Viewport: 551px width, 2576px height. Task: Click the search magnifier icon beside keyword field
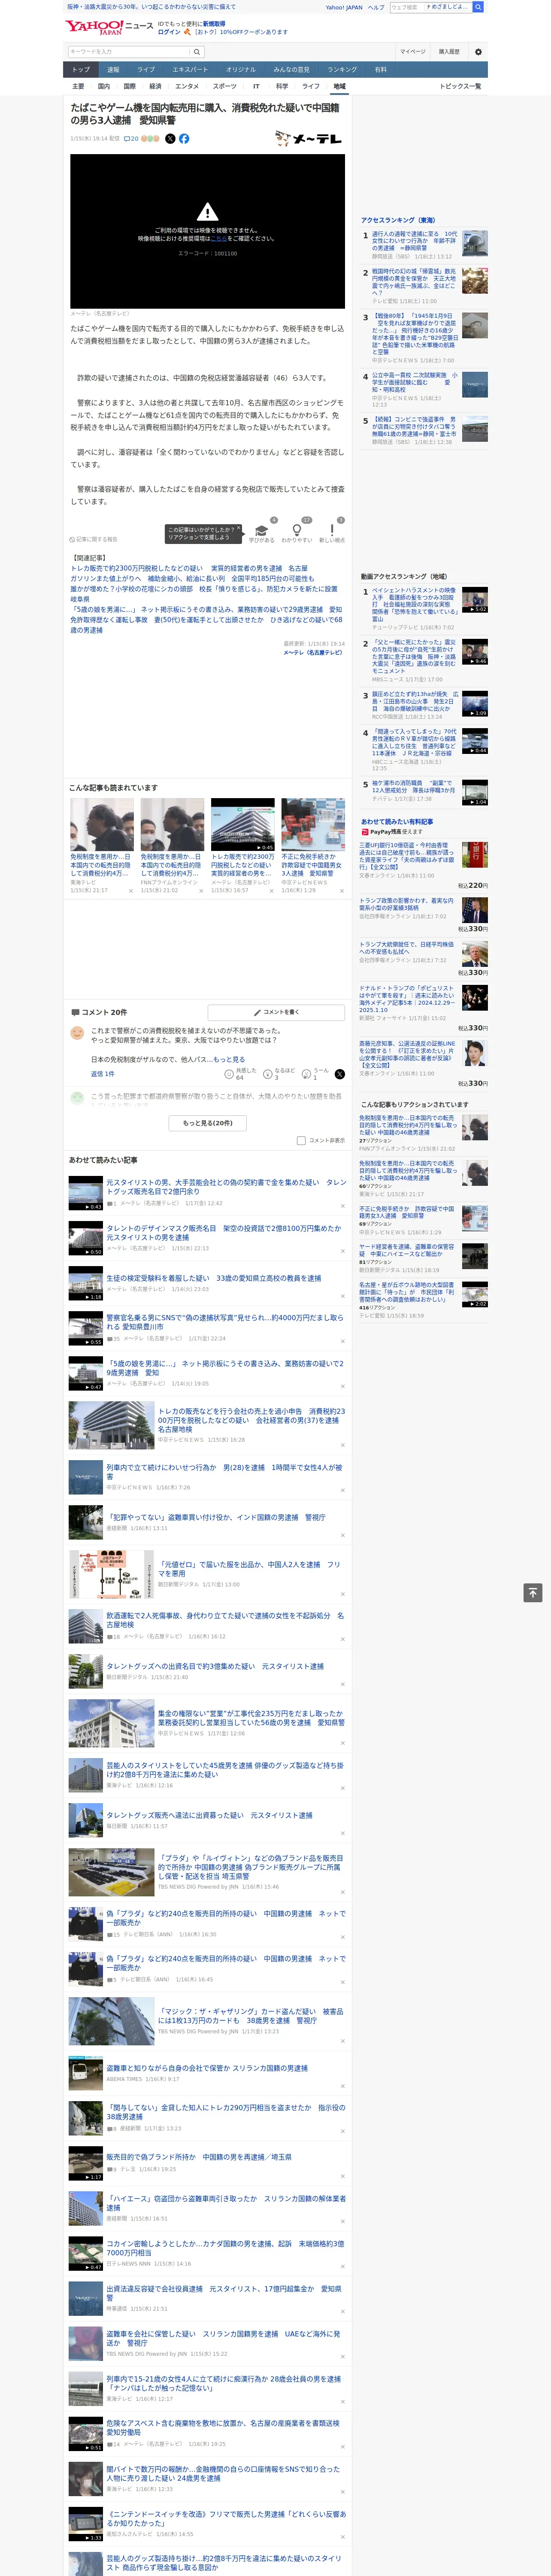click(x=197, y=52)
